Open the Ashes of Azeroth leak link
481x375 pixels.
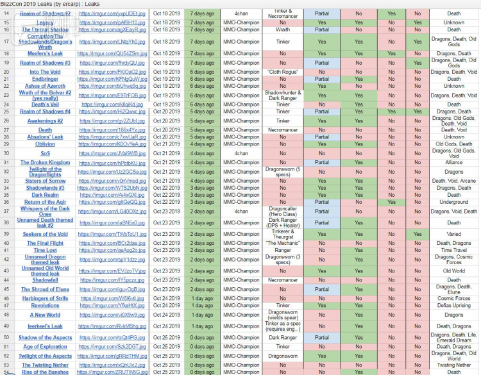tap(45, 87)
